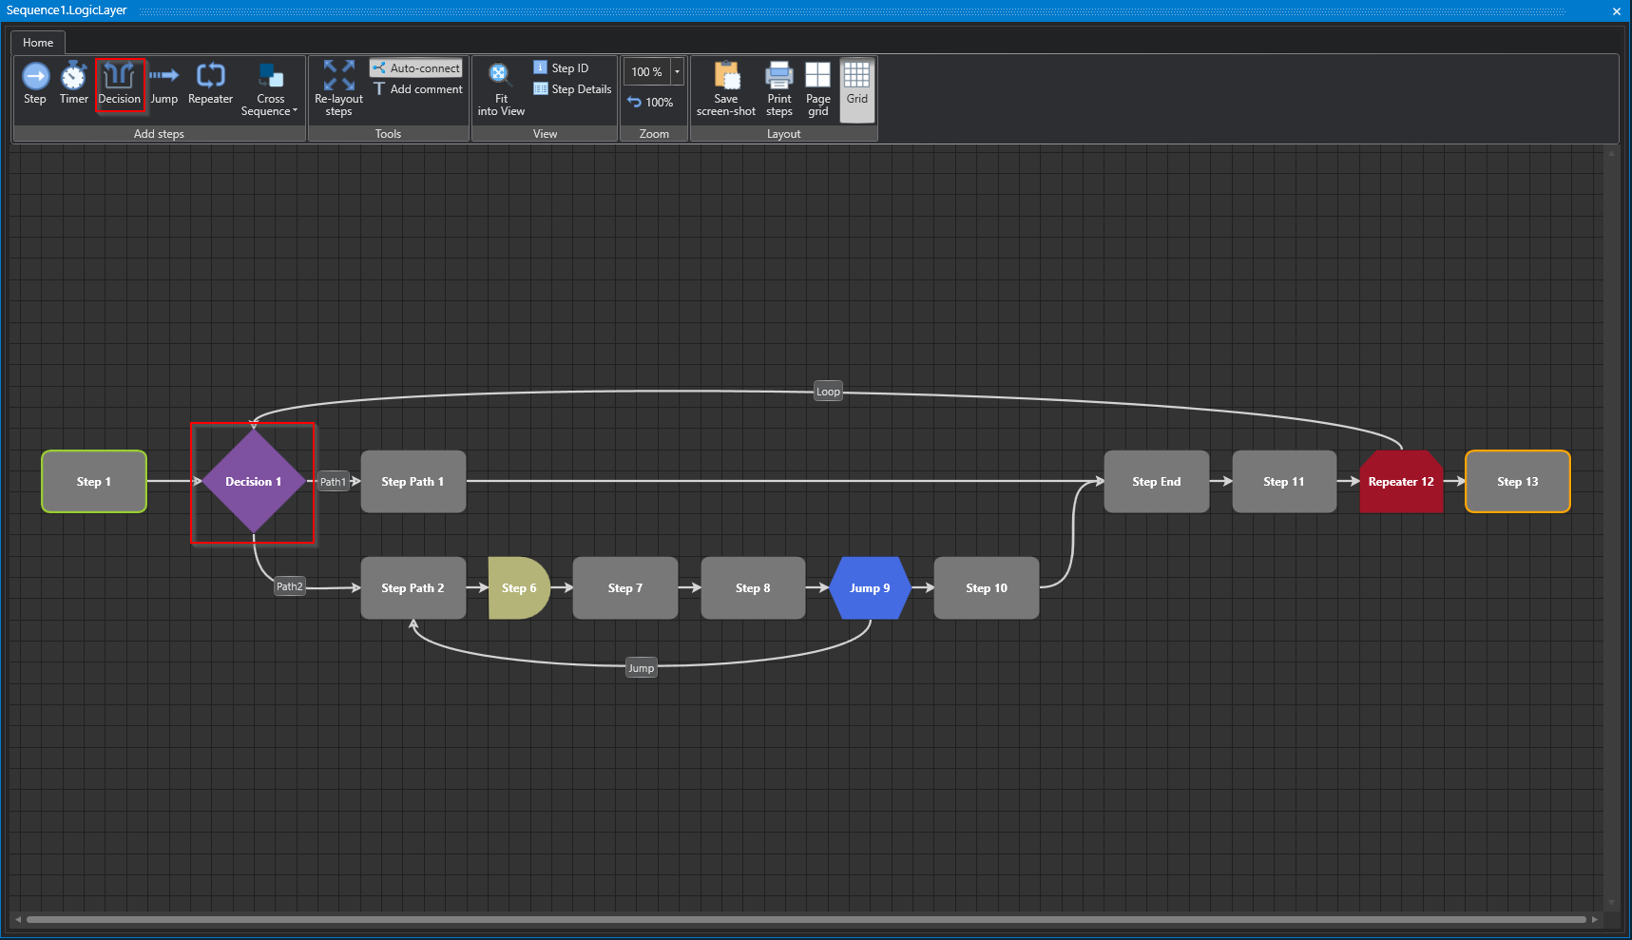The width and height of the screenshot is (1632, 940).
Task: Select the Step End node
Action: pos(1157,482)
